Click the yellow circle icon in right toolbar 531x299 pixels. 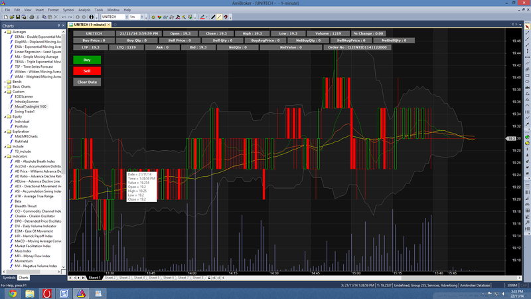(527, 143)
